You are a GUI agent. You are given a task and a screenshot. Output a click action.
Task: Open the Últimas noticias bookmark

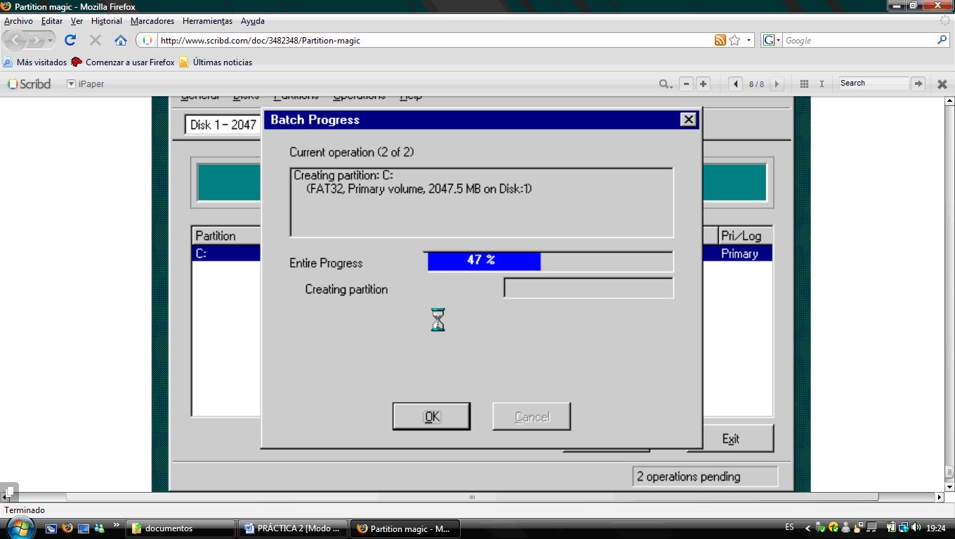point(216,62)
